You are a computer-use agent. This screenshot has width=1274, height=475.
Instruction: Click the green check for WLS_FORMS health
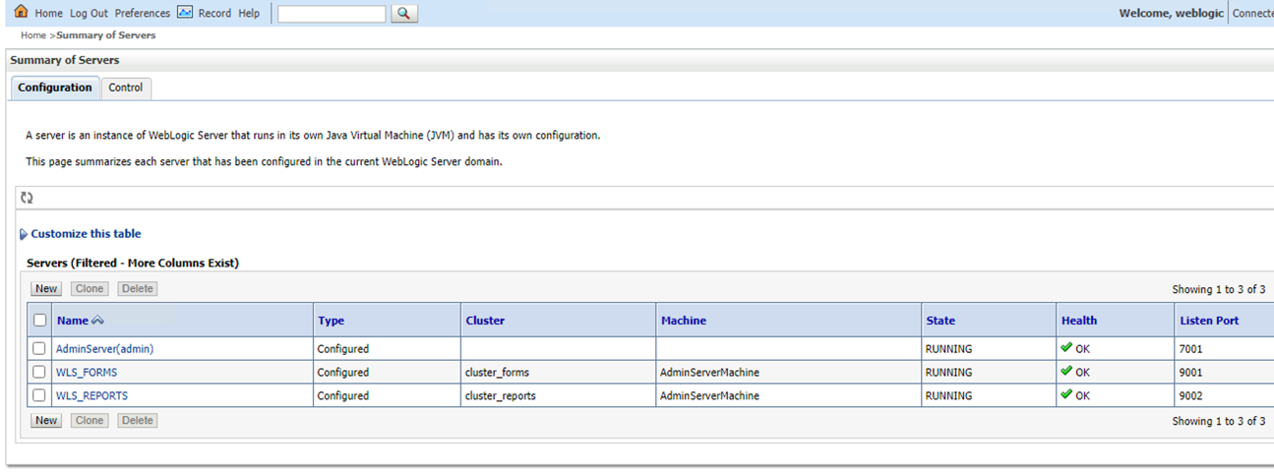[x=1066, y=372]
